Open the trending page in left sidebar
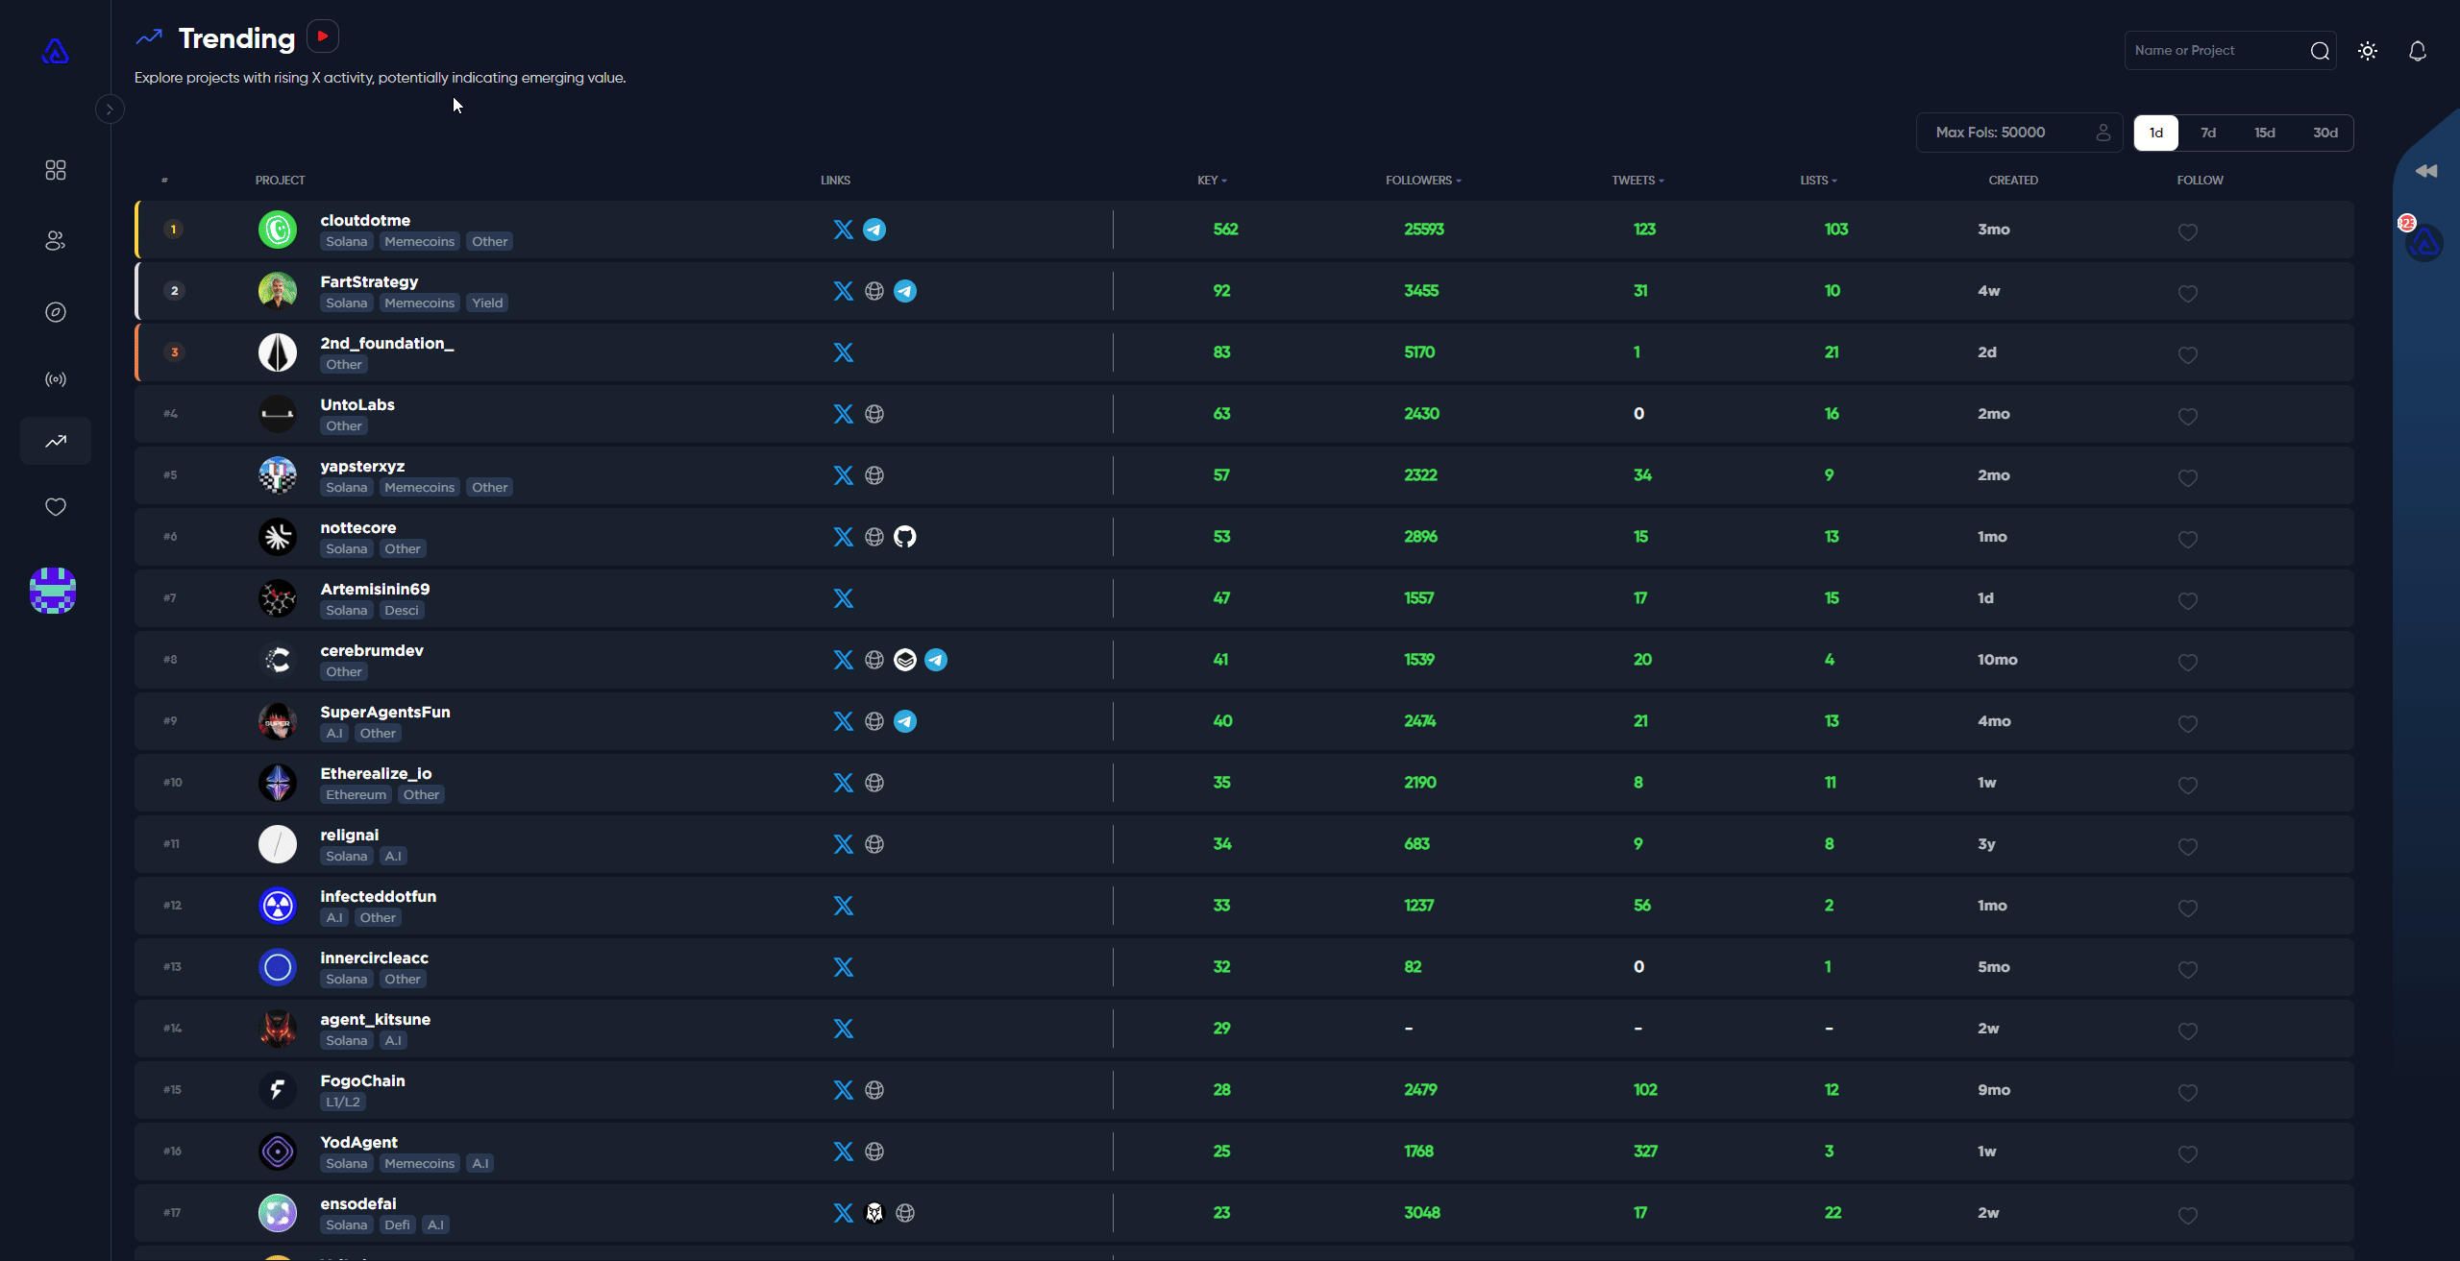Viewport: 2460px width, 1261px height. (x=56, y=441)
